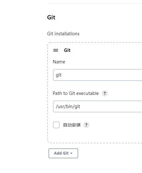The width and height of the screenshot is (142, 173).
Task: Click the /usr/bin/git text in path field
Action: (68, 106)
